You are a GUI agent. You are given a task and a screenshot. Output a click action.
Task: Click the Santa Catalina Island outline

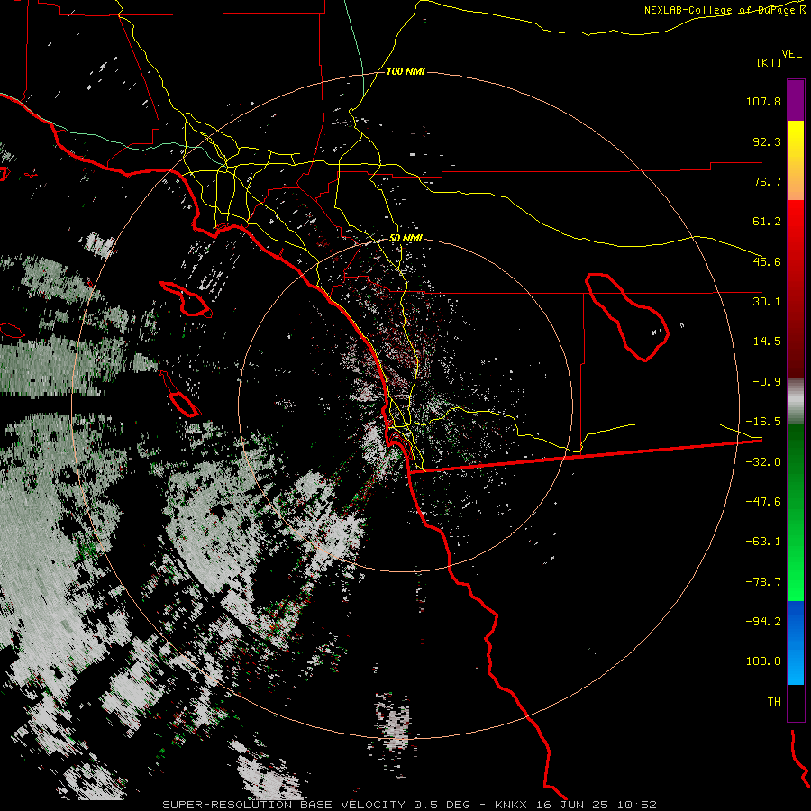(x=185, y=299)
